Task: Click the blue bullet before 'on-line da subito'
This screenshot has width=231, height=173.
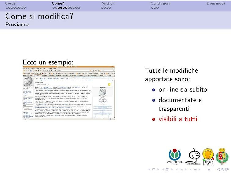Action: 153,90
